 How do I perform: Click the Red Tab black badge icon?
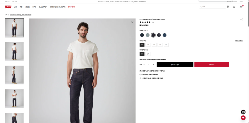pos(243,112)
